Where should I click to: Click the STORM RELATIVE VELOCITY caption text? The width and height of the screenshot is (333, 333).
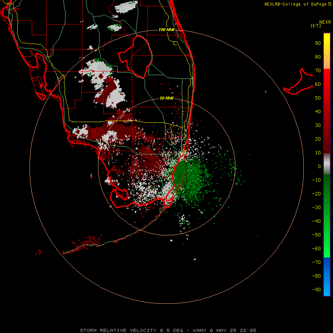[118, 330]
